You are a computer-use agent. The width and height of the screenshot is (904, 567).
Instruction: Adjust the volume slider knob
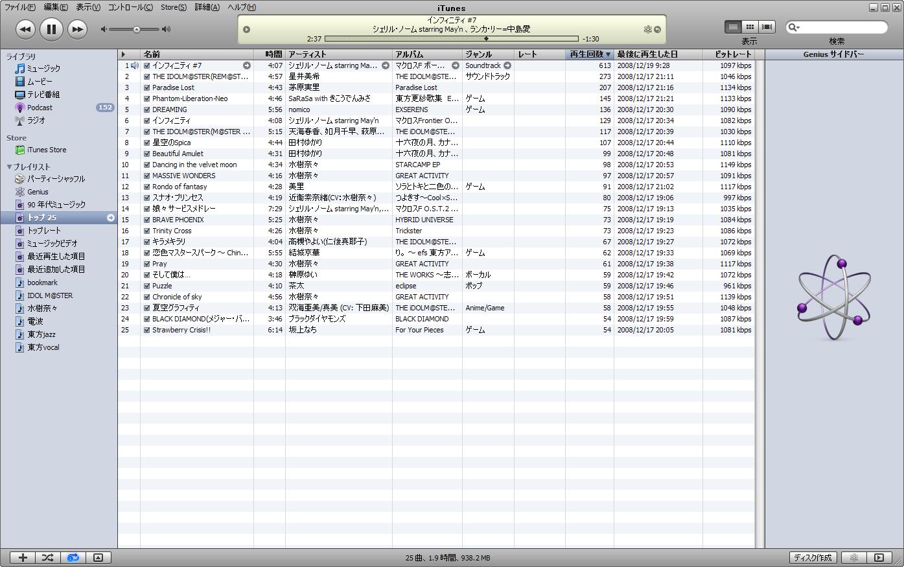point(137,29)
